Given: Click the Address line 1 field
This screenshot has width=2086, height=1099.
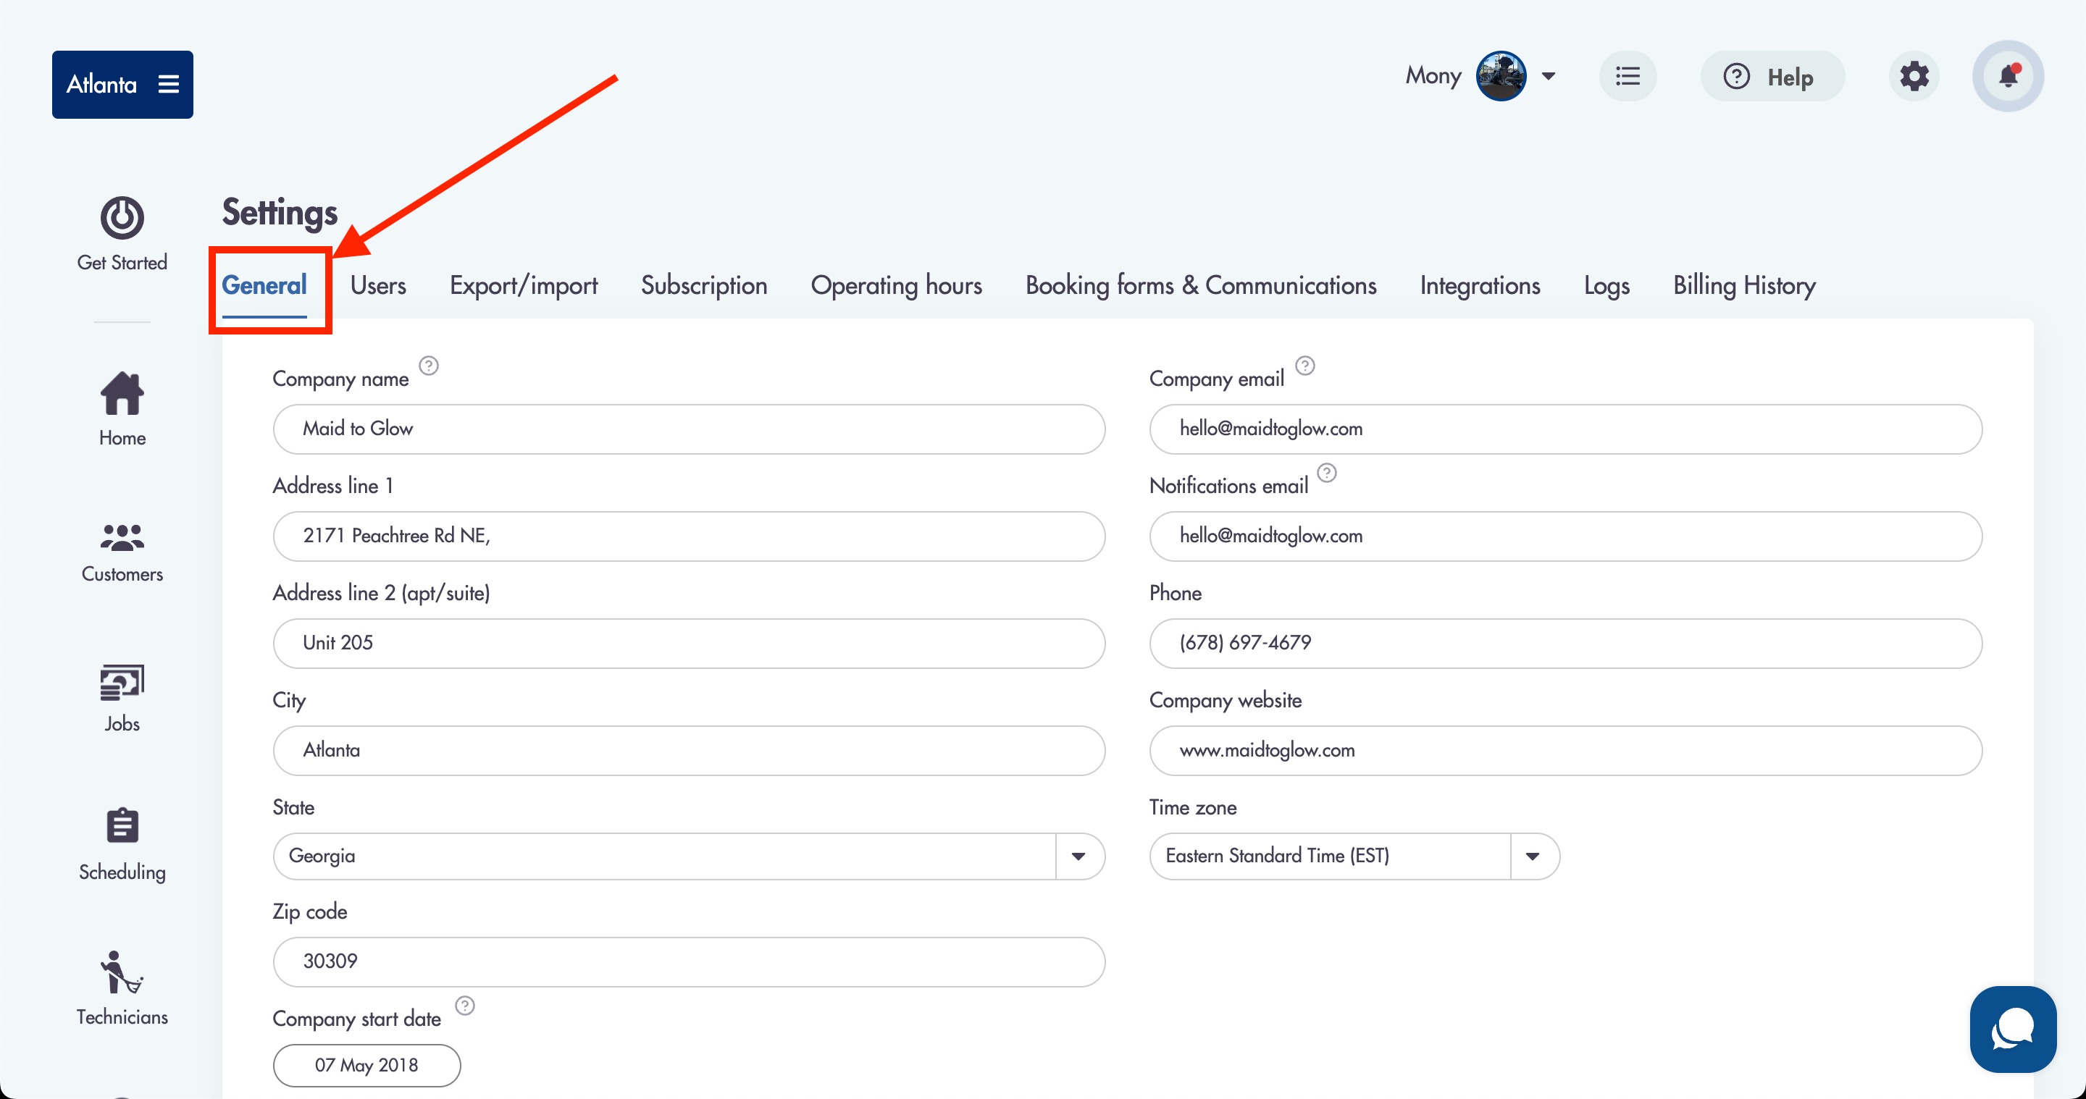Looking at the screenshot, I should [688, 536].
